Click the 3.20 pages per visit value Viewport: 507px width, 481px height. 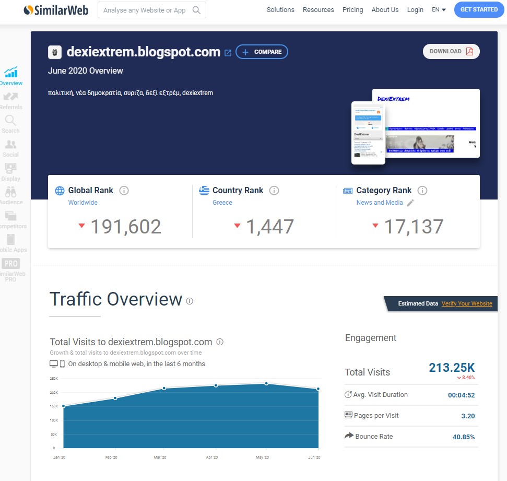(x=468, y=416)
